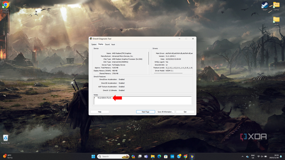Open OneDrive tray icon

247,156
